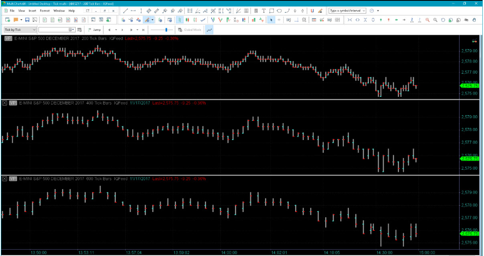Toggle the crossed-out eye hide icon
Image resolution: width=484 pixels, height=256 pixels.
pyautogui.click(x=466, y=20)
